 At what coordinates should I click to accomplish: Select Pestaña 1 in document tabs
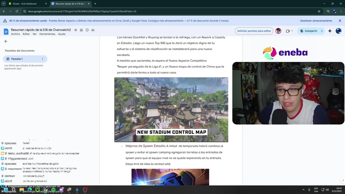point(25,59)
